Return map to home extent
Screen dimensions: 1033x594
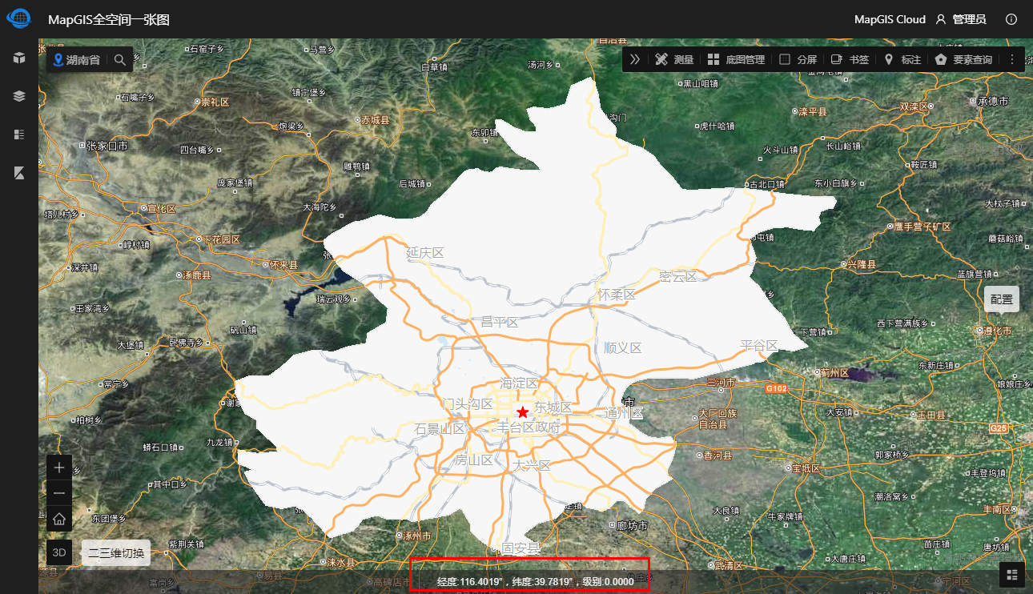click(59, 519)
